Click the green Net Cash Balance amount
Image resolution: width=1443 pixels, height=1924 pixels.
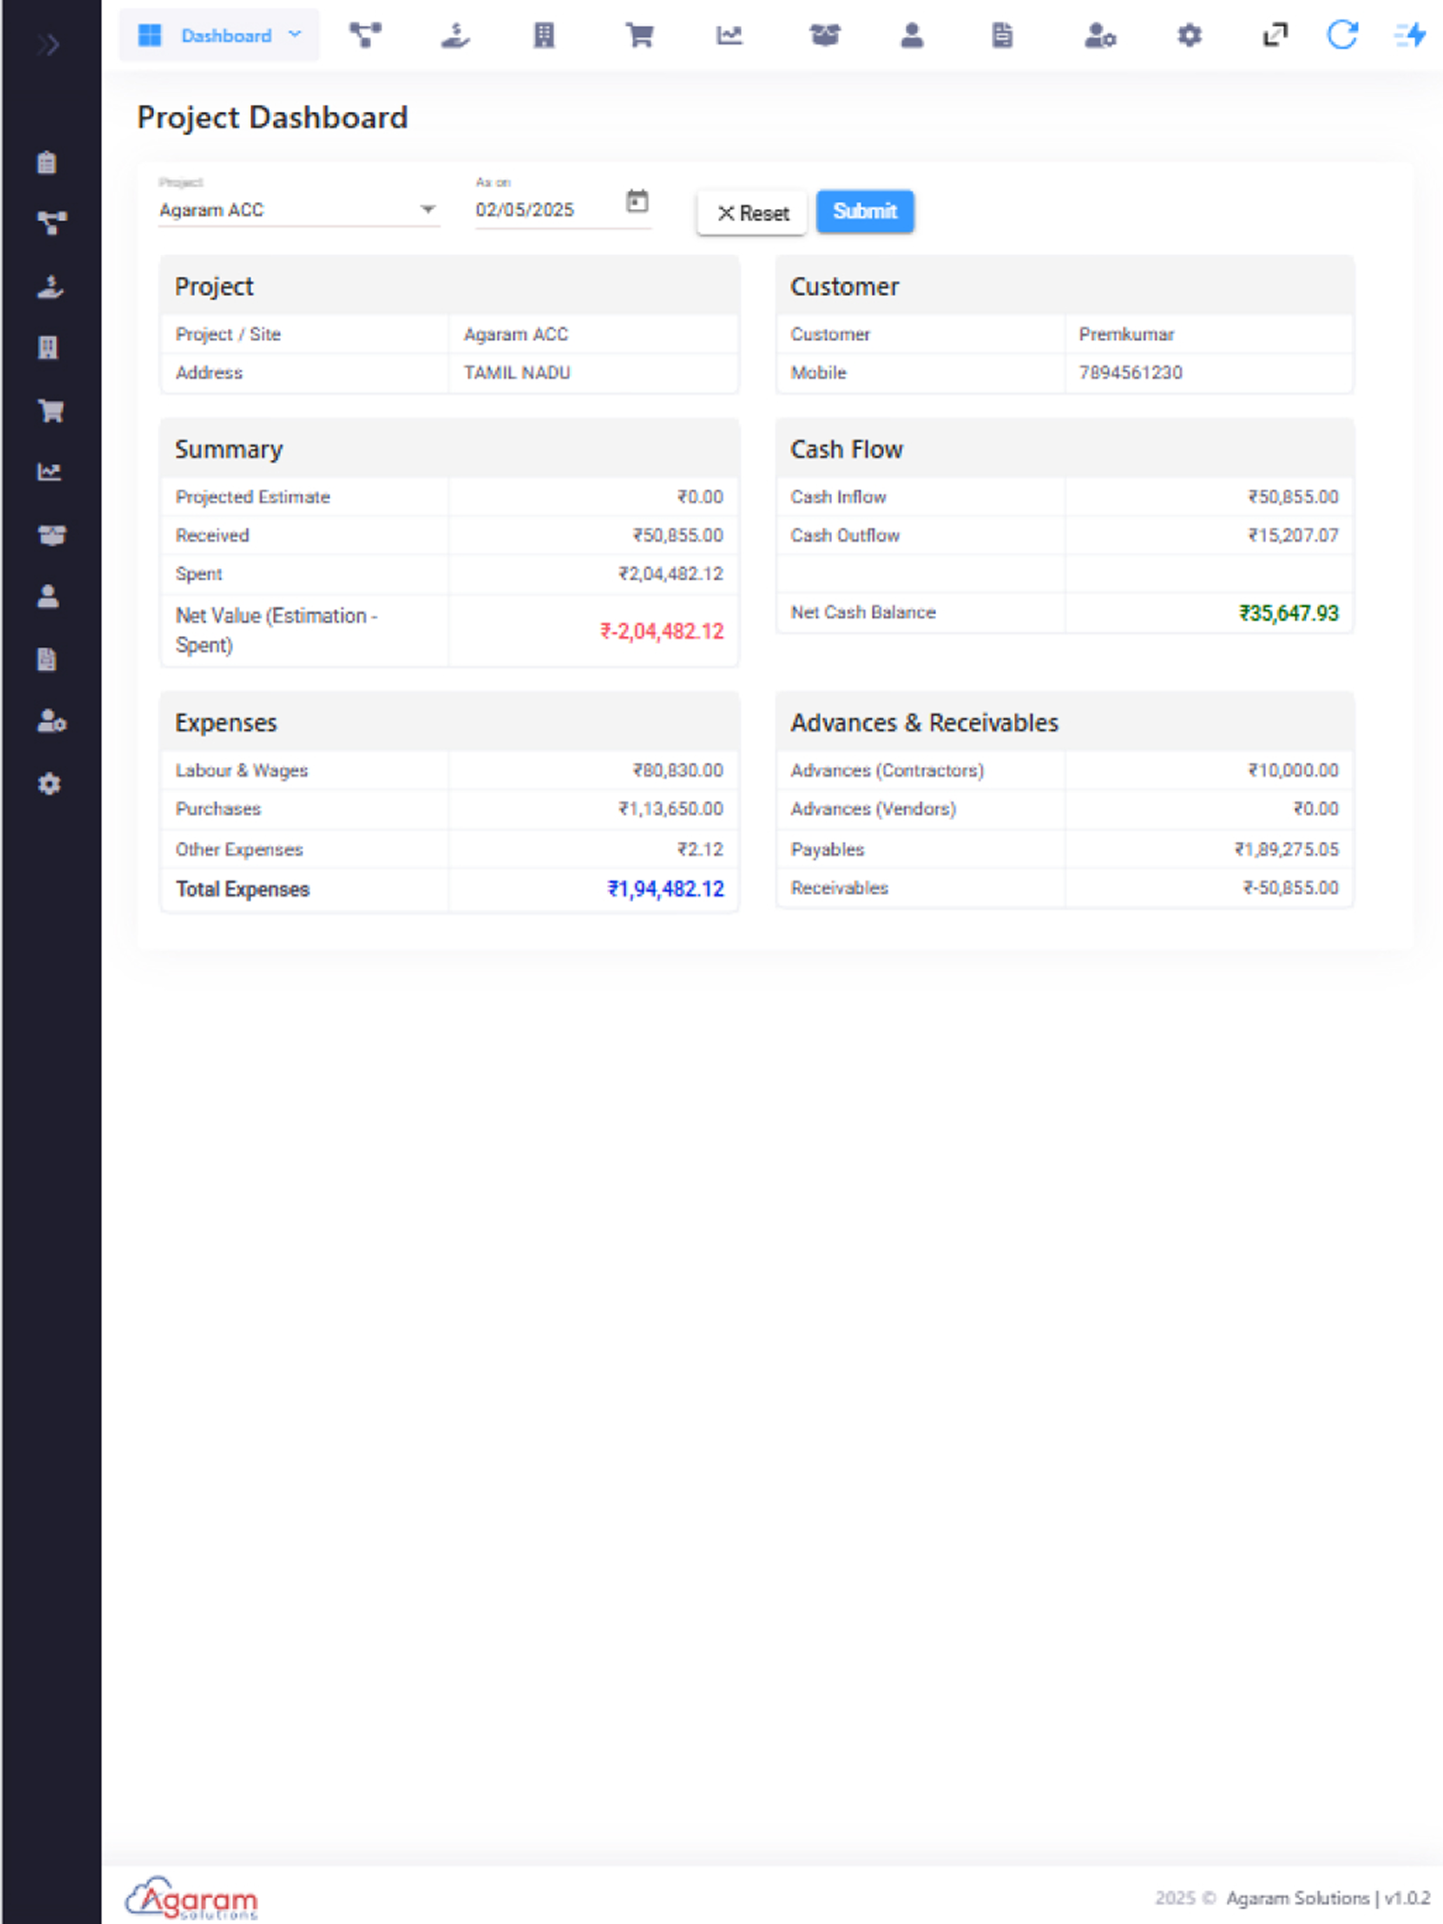pyautogui.click(x=1289, y=613)
